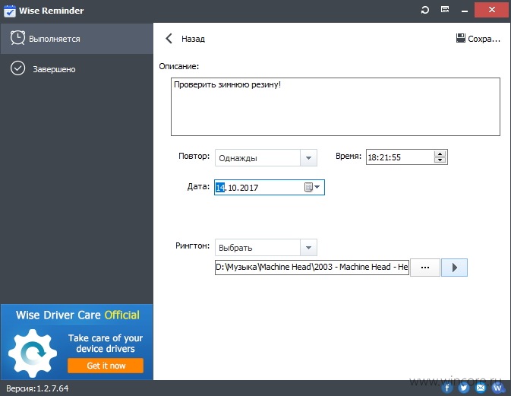Click the Get it now button
511x396 pixels.
[106, 366]
